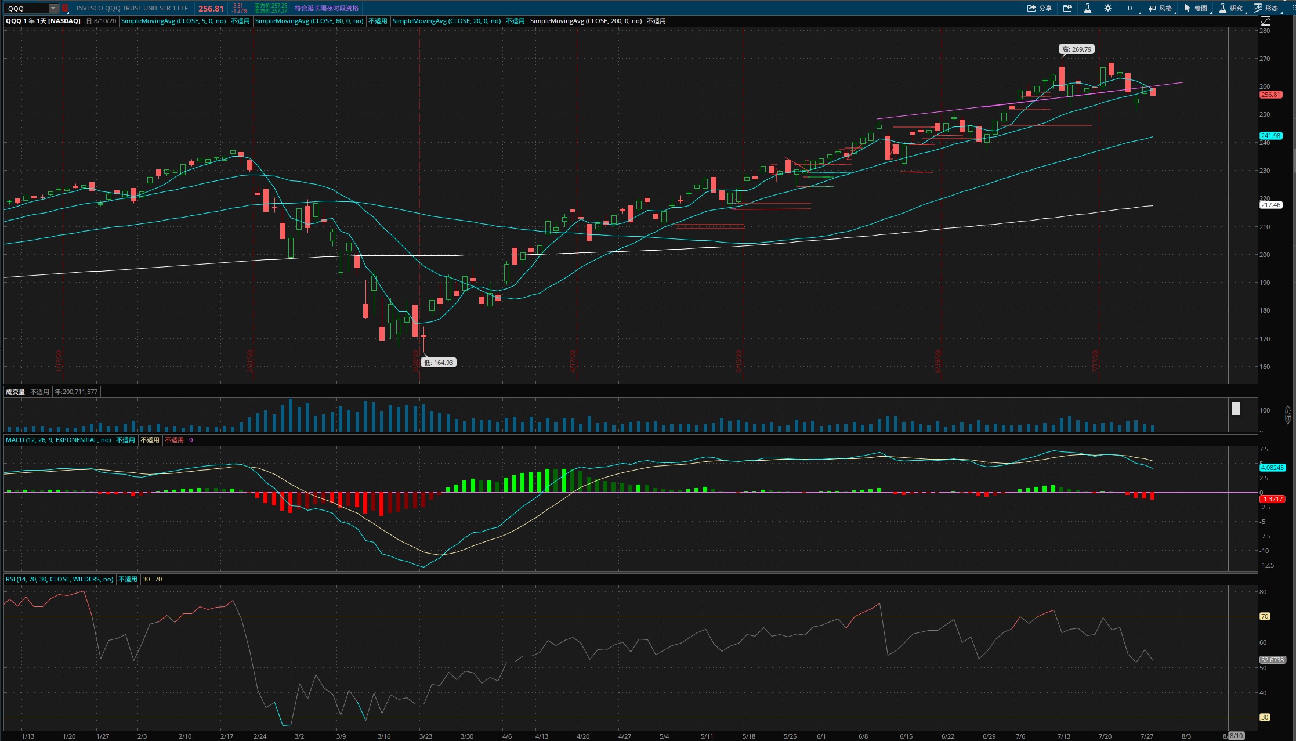1296x741 pixels.
Task: Click the price scale curve icon above axis
Action: [x=1266, y=21]
